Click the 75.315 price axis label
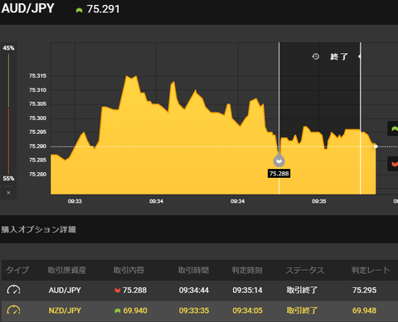 point(38,76)
